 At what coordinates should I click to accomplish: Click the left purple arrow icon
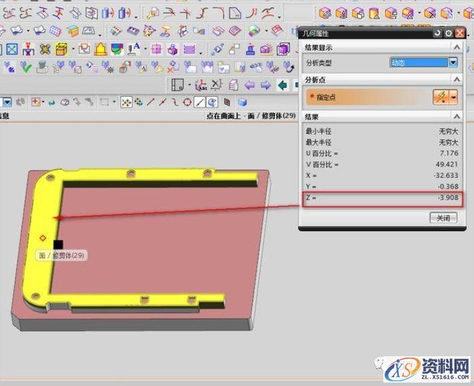tap(250, 85)
